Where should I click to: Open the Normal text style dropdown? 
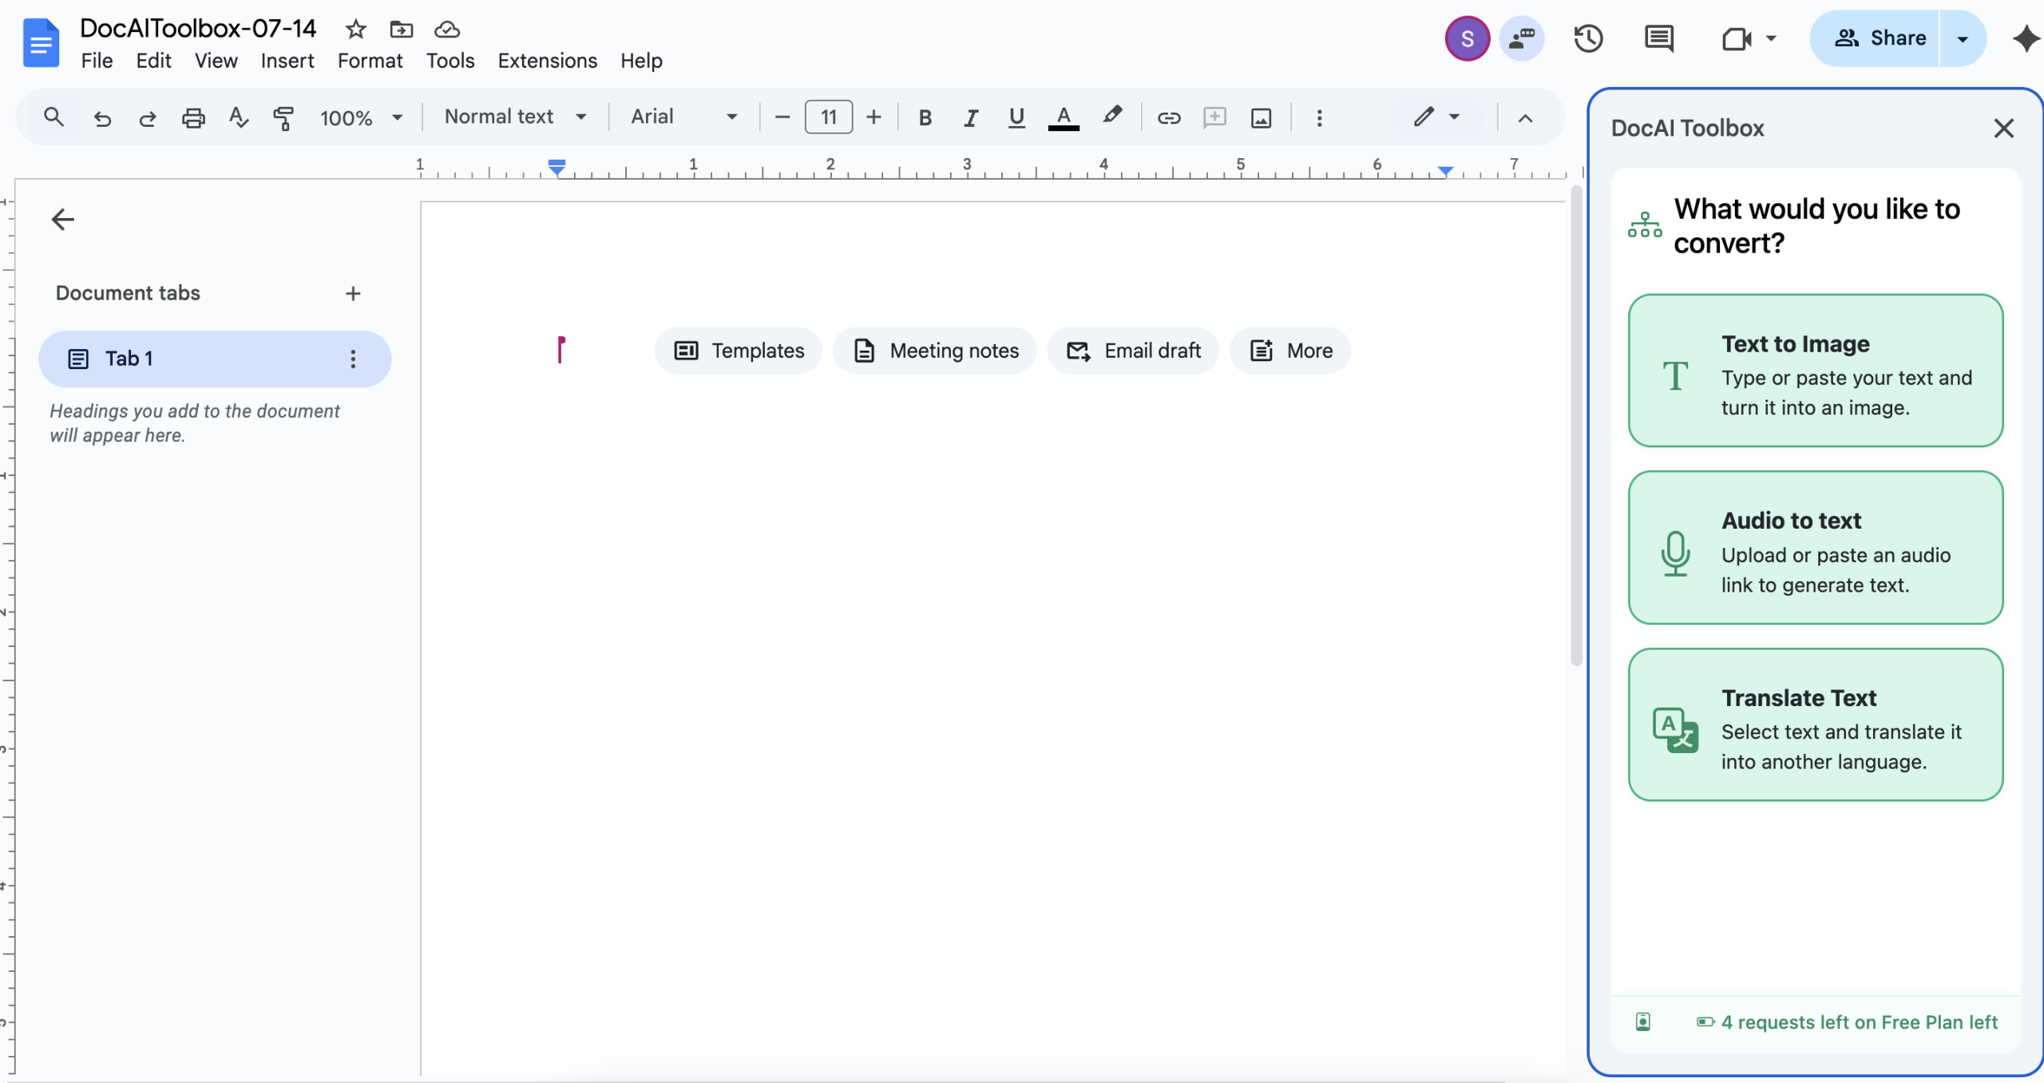tap(515, 117)
